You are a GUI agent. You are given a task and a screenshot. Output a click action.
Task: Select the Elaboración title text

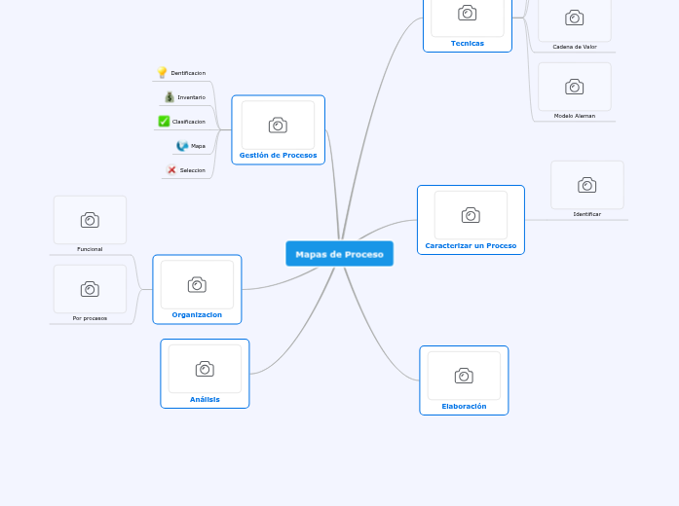pos(464,406)
